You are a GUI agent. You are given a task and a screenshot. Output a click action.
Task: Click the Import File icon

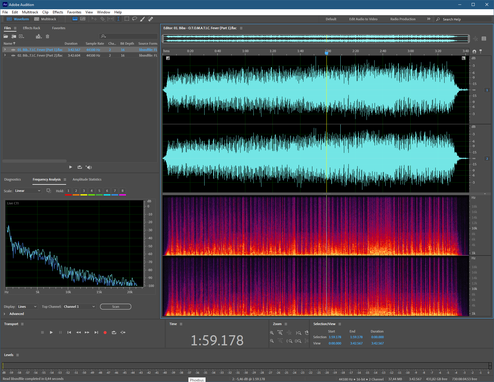tap(14, 36)
